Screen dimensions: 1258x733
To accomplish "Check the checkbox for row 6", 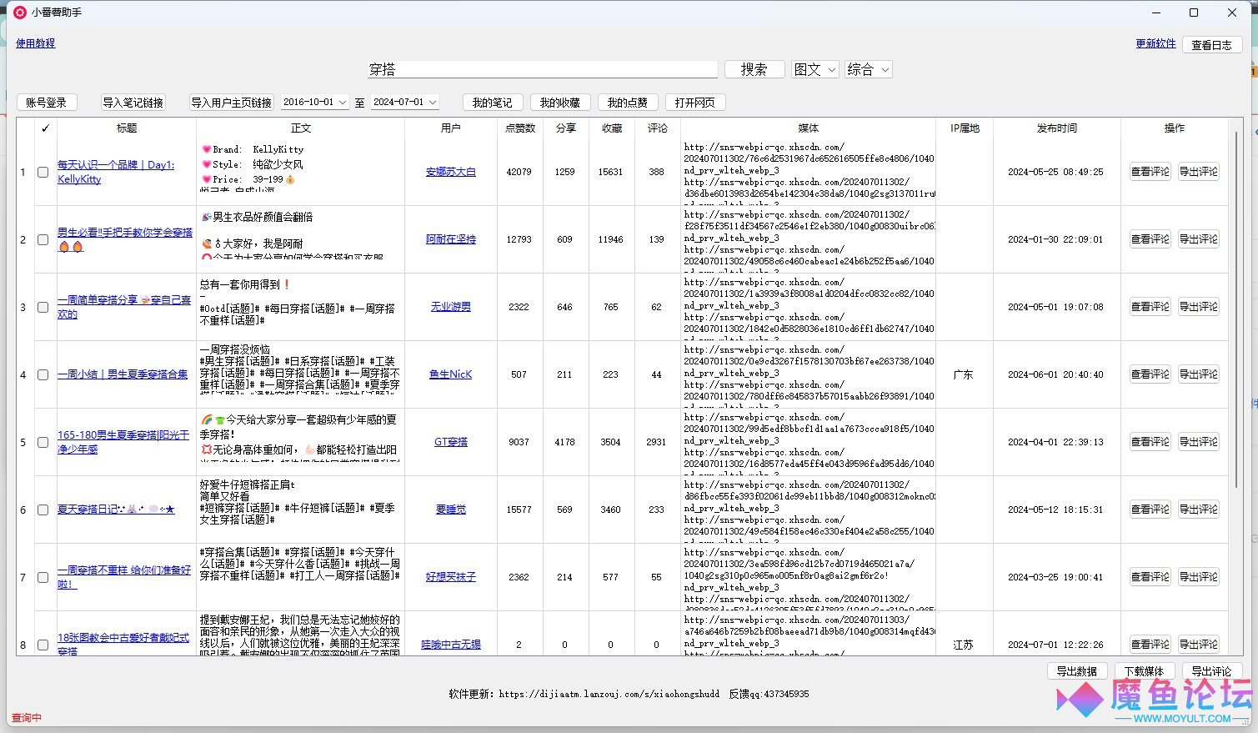I will point(43,510).
